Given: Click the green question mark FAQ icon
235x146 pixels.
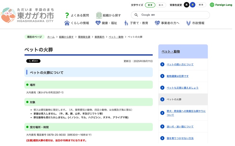Looking at the screenshot, I should pos(67,15).
